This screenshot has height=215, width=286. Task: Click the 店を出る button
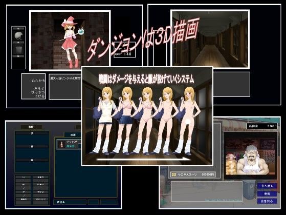click(x=267, y=201)
